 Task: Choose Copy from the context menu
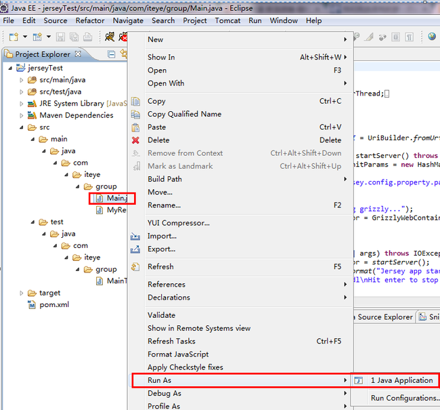240,101
